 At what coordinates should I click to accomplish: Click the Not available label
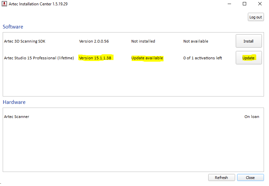pos(196,41)
